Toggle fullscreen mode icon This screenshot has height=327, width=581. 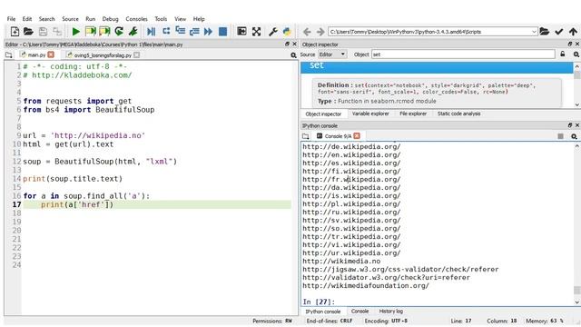pyautogui.click(x=256, y=32)
